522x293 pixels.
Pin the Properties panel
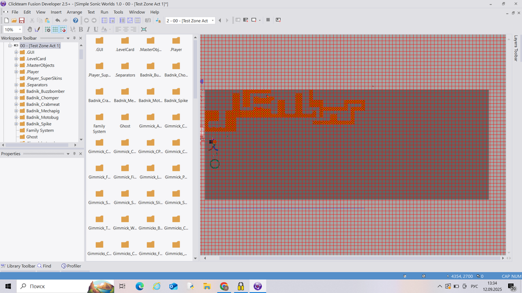(74, 154)
